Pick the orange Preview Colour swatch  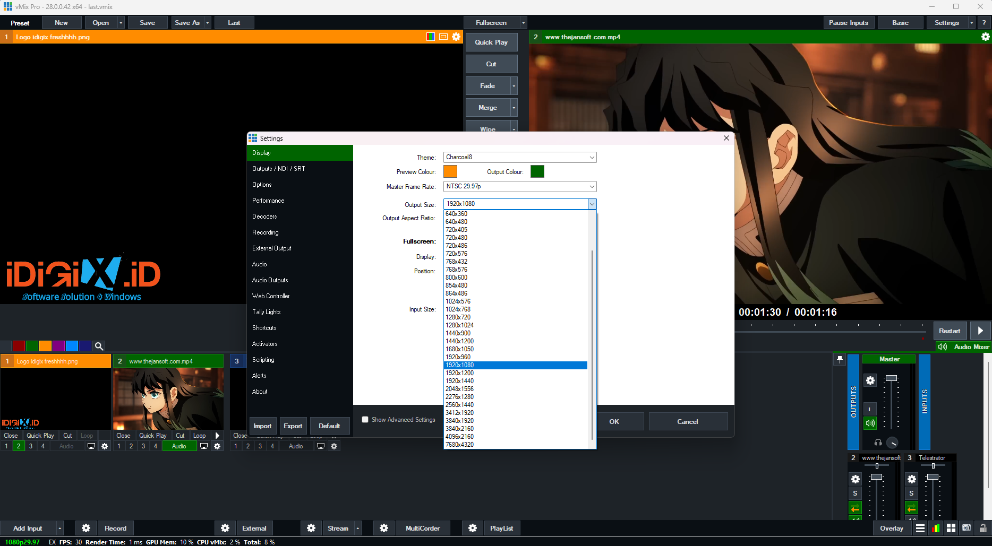450,171
